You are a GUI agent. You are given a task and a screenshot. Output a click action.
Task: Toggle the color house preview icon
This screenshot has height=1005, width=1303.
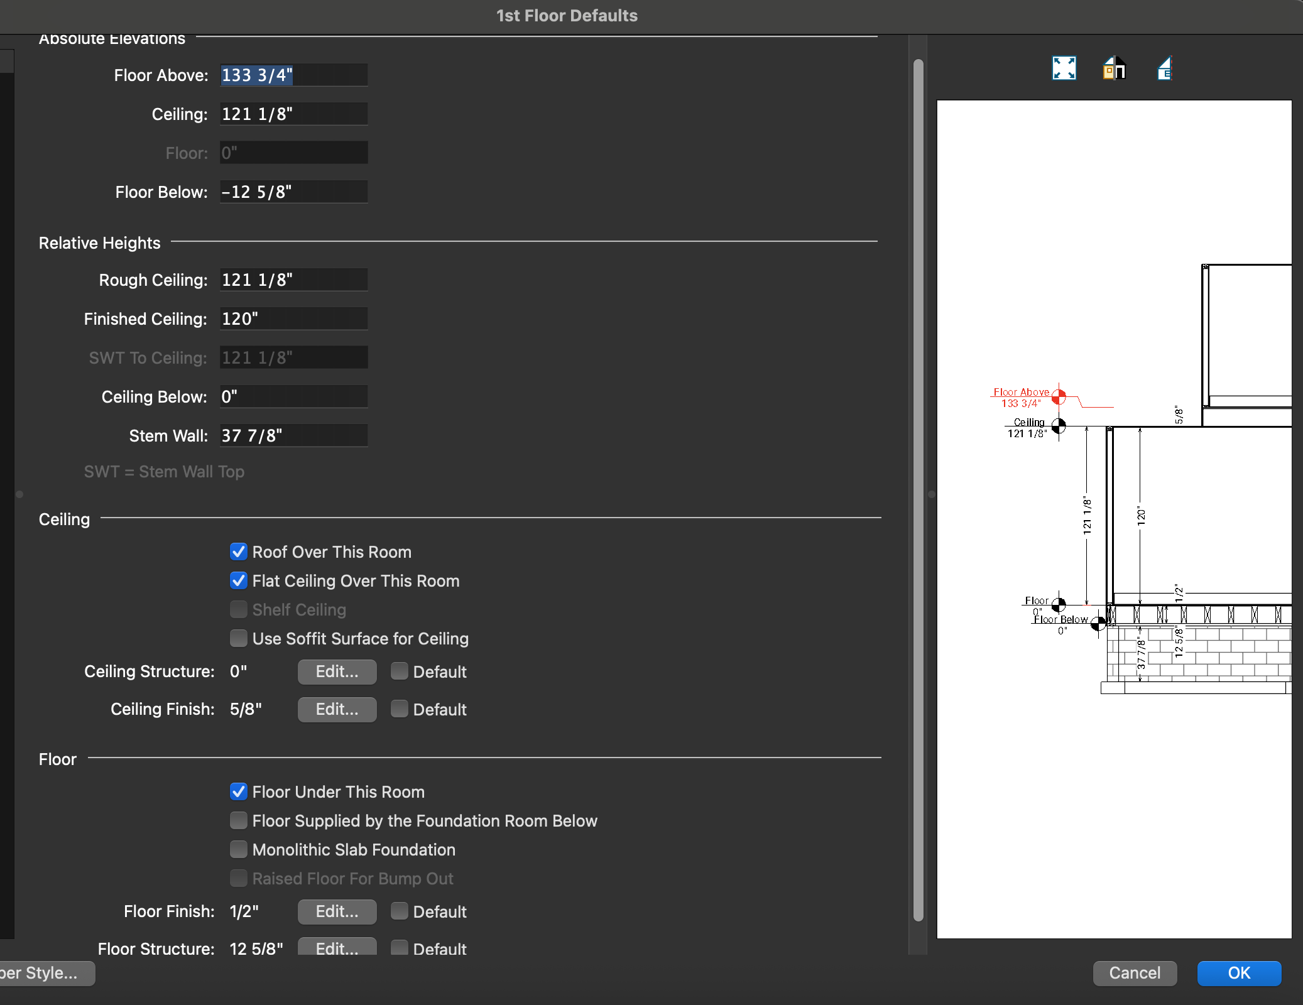point(1114,68)
